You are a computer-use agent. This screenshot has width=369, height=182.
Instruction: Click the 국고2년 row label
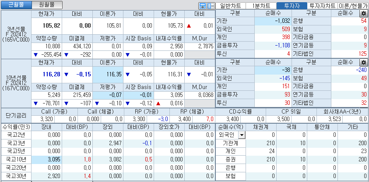[16, 135]
